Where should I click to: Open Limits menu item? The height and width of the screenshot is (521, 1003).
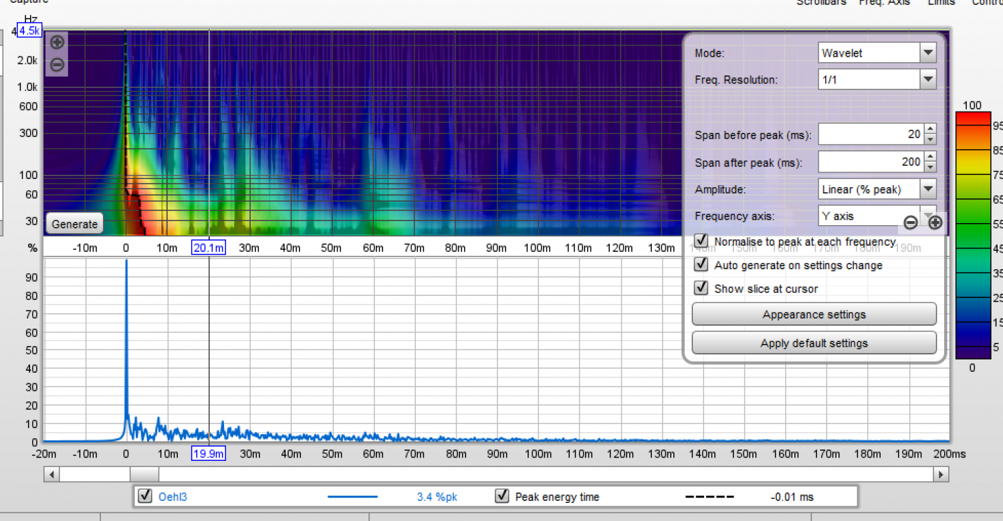click(941, 3)
